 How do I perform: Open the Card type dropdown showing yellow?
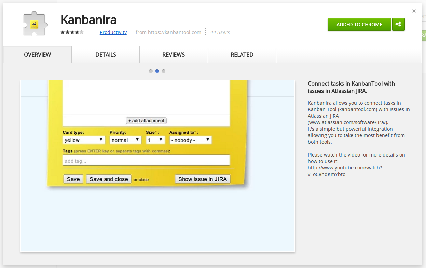83,140
